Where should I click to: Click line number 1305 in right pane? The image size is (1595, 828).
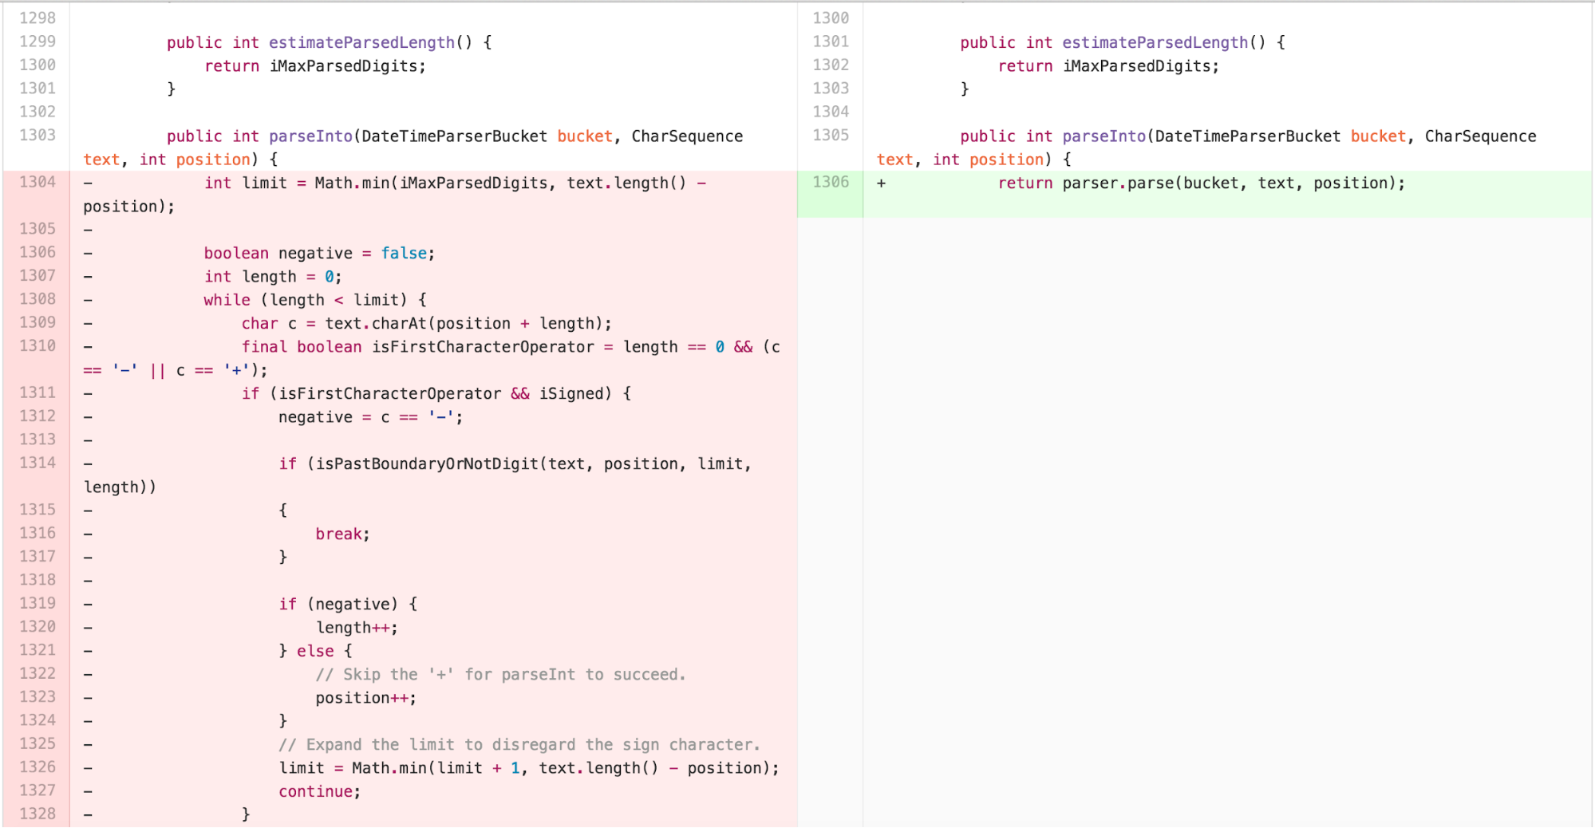coord(831,135)
